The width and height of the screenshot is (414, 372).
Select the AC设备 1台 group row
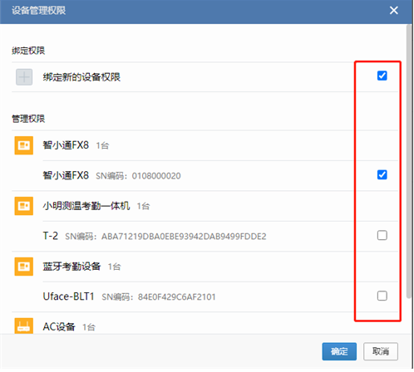[x=205, y=323]
